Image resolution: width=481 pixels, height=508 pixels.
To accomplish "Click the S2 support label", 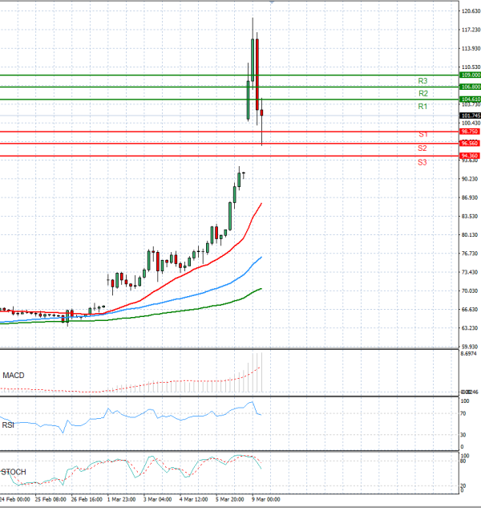I will tap(422, 148).
